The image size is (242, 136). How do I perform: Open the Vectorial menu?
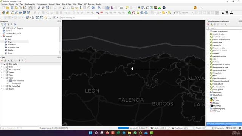point(52,4)
